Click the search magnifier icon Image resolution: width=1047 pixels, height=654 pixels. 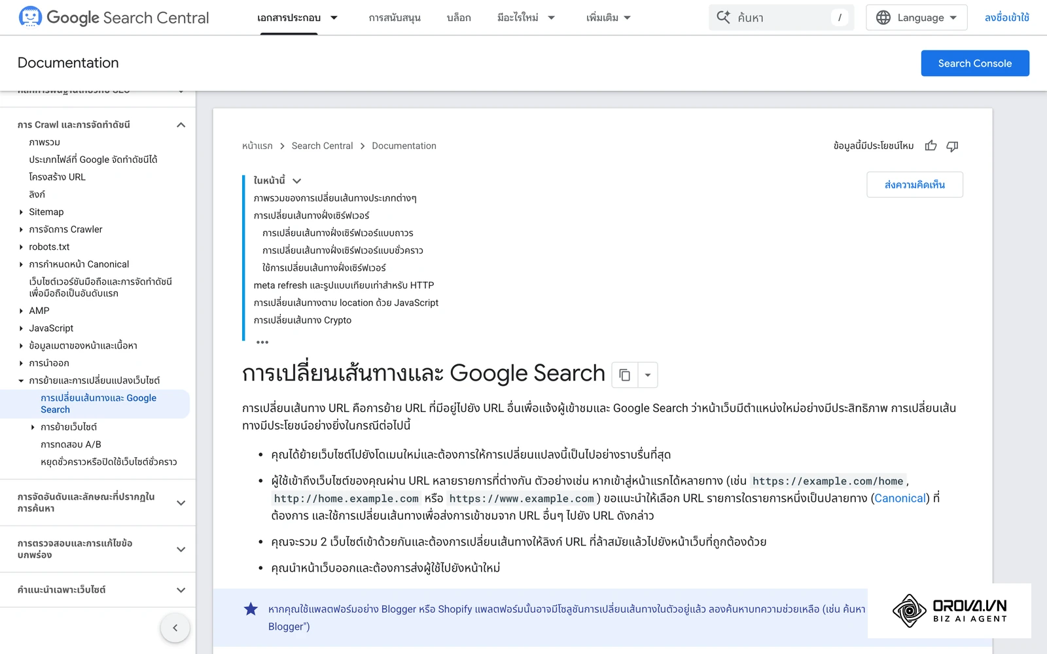coord(723,17)
